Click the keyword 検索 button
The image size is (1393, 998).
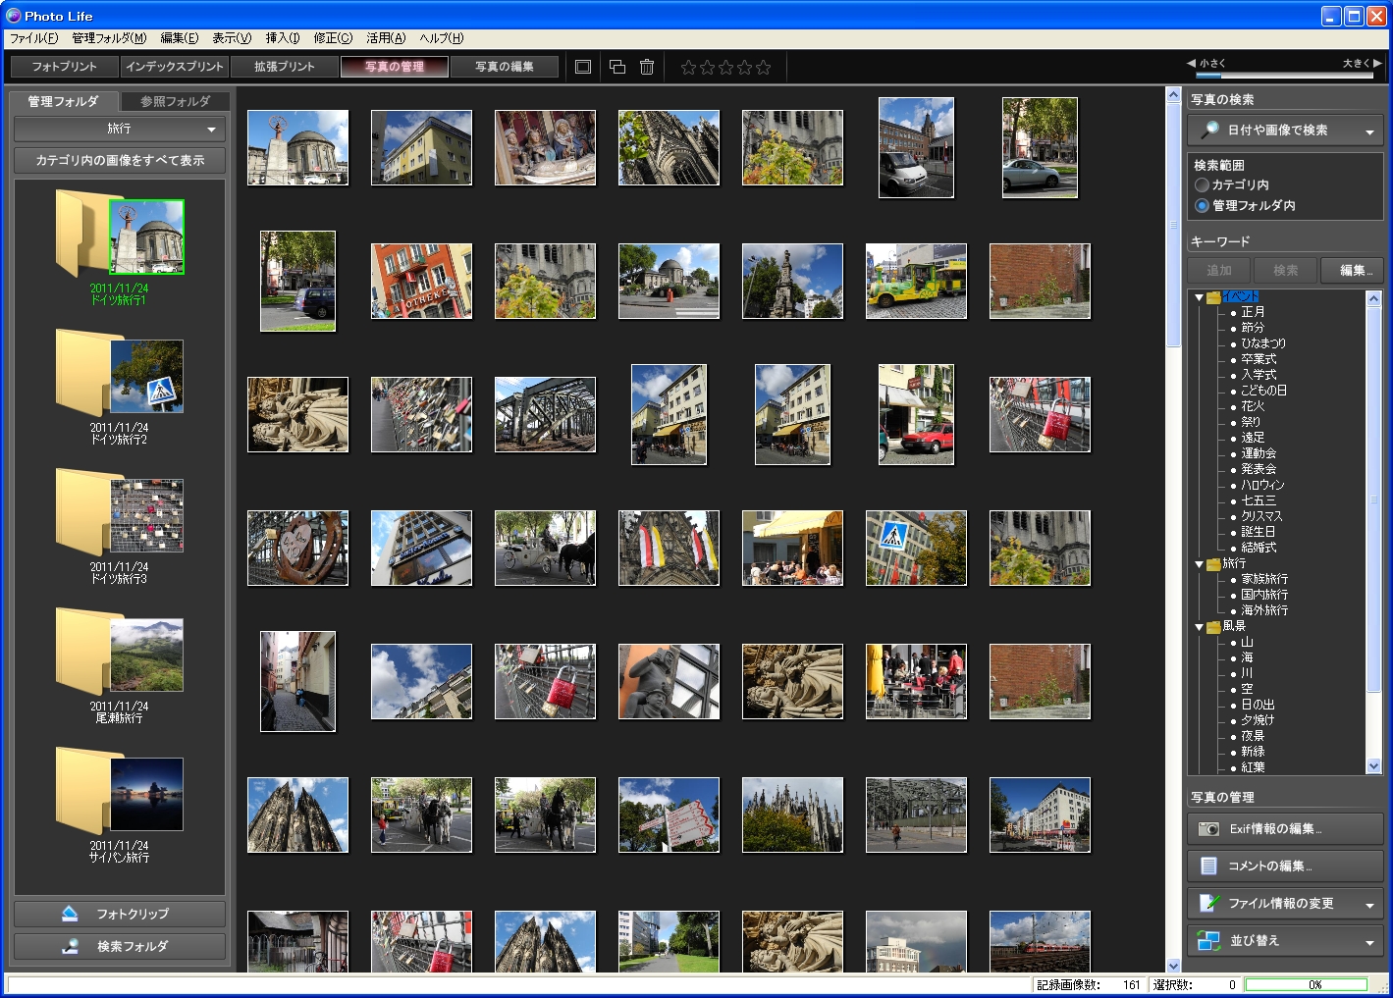(x=1285, y=270)
